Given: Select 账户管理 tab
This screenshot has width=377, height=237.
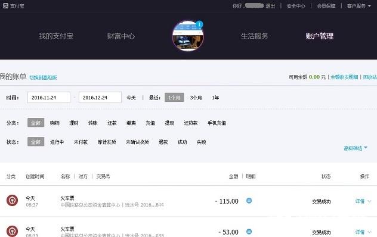Looking at the screenshot, I should tap(320, 36).
